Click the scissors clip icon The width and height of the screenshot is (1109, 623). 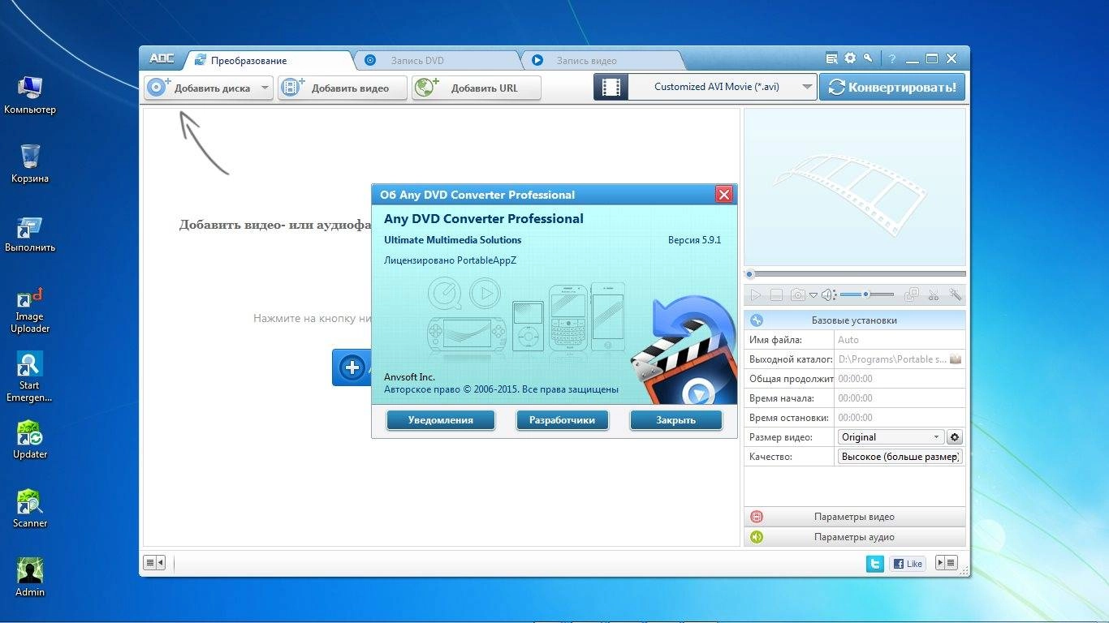pos(934,295)
